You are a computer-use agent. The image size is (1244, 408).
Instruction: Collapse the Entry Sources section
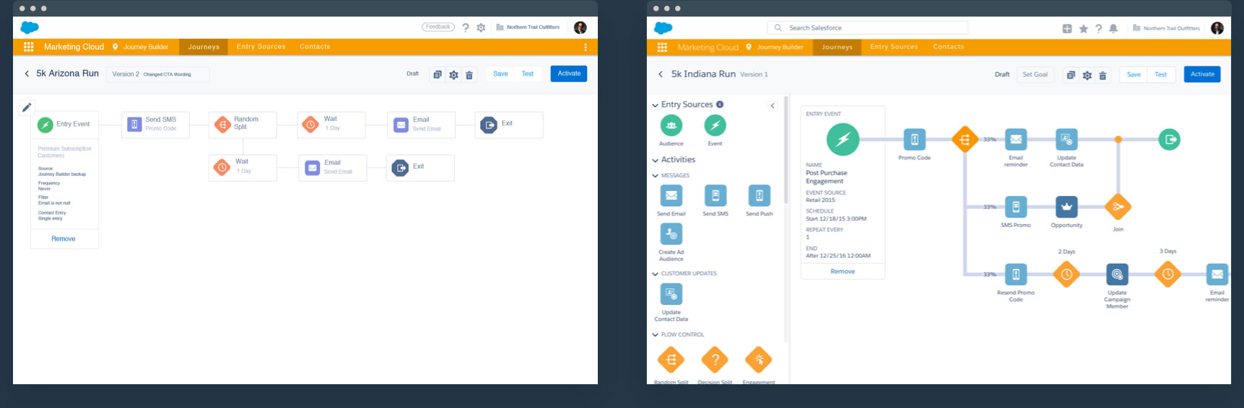click(x=655, y=105)
